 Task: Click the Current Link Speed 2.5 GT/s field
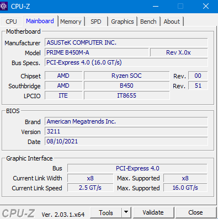(90, 188)
